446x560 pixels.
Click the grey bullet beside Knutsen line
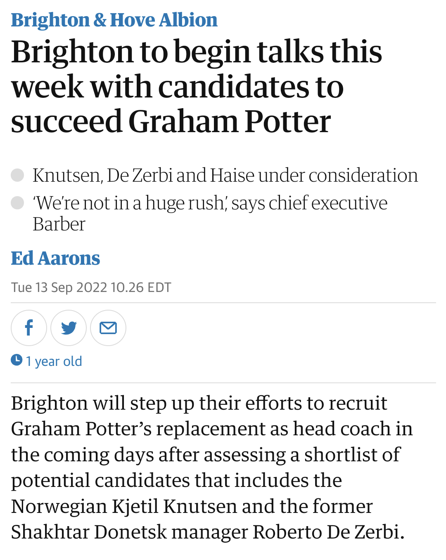click(17, 175)
